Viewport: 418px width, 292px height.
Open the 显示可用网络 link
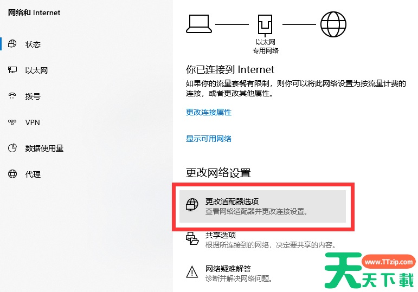[x=209, y=139]
